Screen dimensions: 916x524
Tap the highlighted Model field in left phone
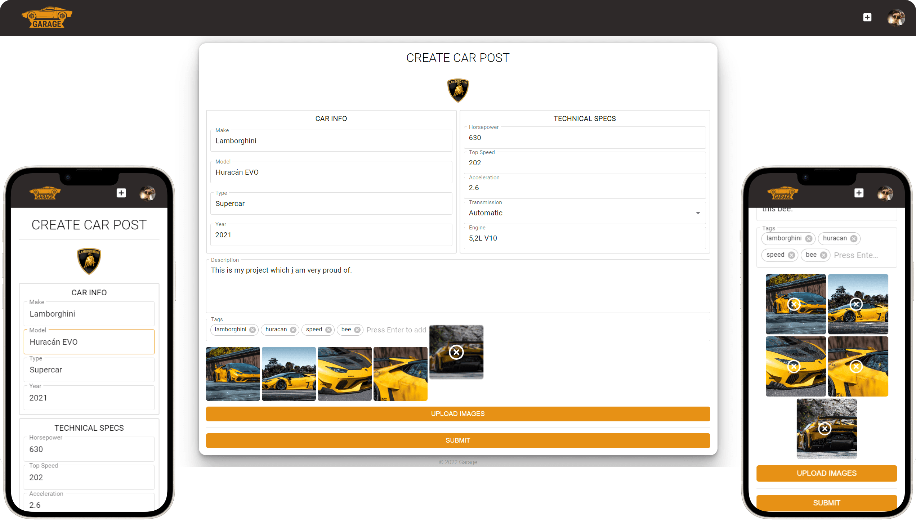tap(89, 342)
